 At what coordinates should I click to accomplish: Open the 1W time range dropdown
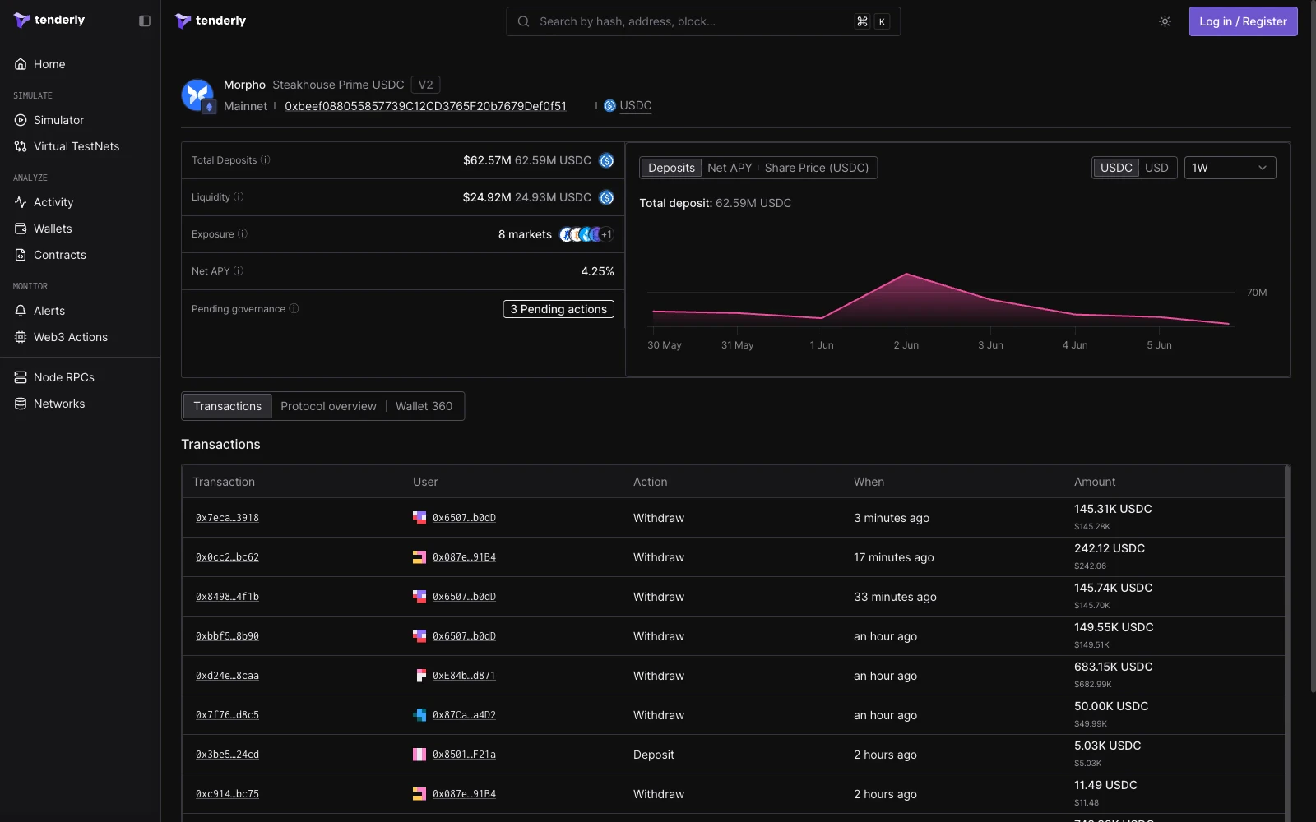[1230, 168]
